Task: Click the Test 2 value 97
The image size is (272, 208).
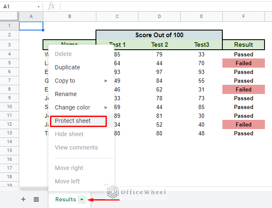Action: pos(159,72)
